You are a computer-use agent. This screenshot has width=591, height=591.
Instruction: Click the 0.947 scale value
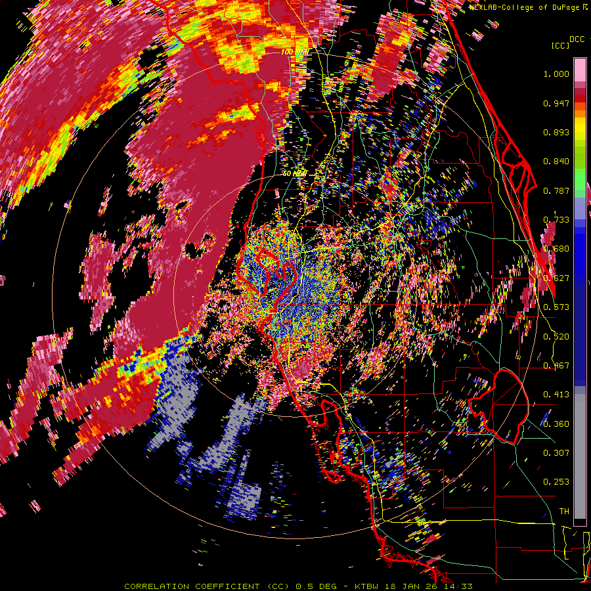pyautogui.click(x=556, y=103)
